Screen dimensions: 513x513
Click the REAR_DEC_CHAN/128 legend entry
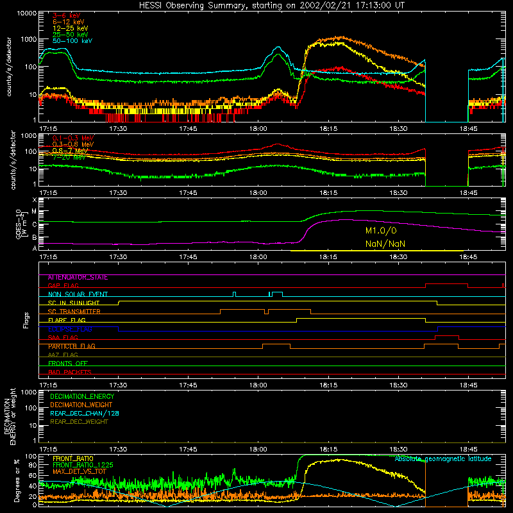coord(85,414)
